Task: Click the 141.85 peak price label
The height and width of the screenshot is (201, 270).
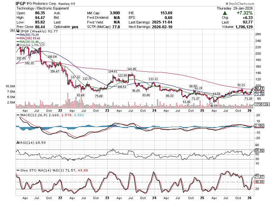Action: pyautogui.click(x=132, y=69)
